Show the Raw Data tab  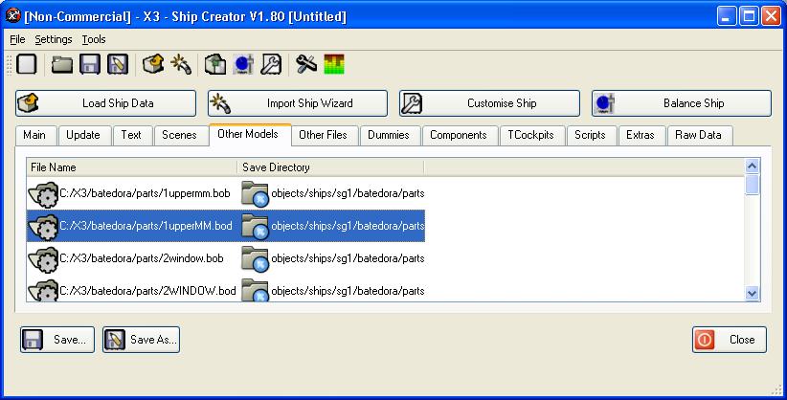coord(698,135)
